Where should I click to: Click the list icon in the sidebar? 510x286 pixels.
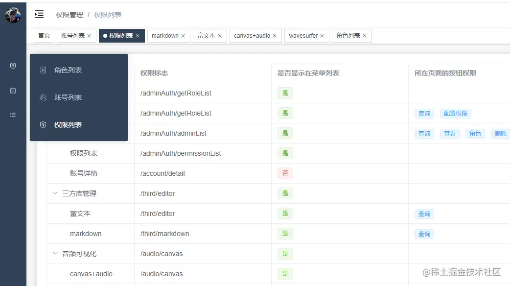(13, 115)
